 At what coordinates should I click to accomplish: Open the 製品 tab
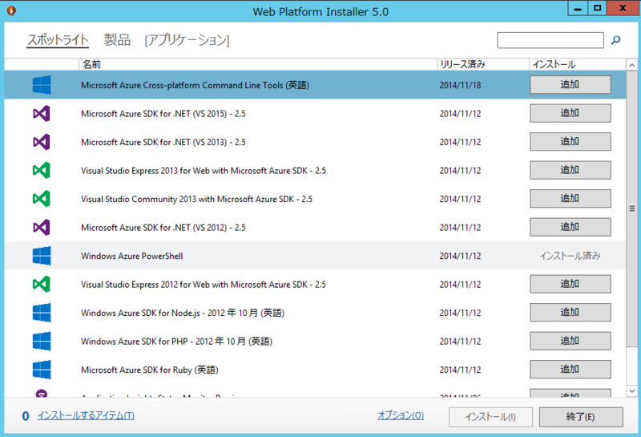[117, 40]
